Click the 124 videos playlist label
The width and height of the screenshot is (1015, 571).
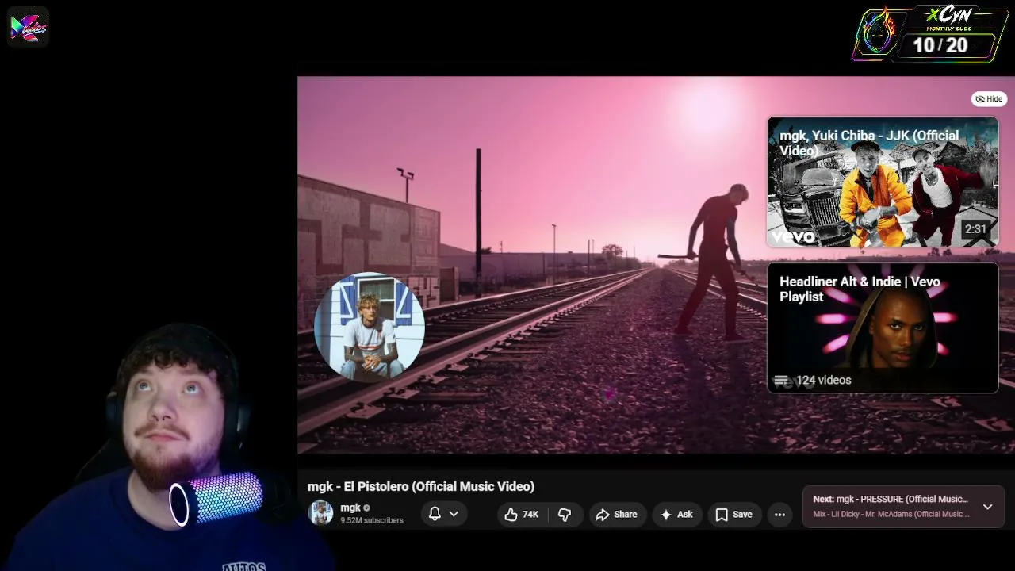tap(823, 381)
